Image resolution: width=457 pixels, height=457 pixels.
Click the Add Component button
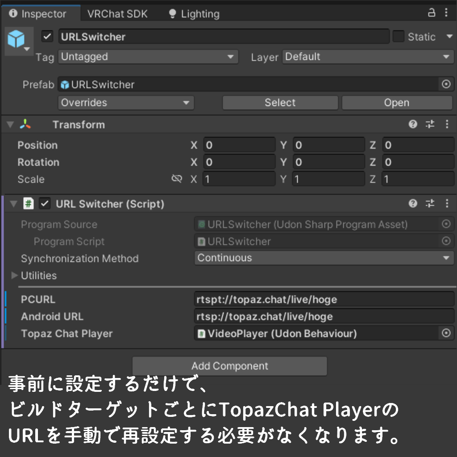(x=229, y=366)
